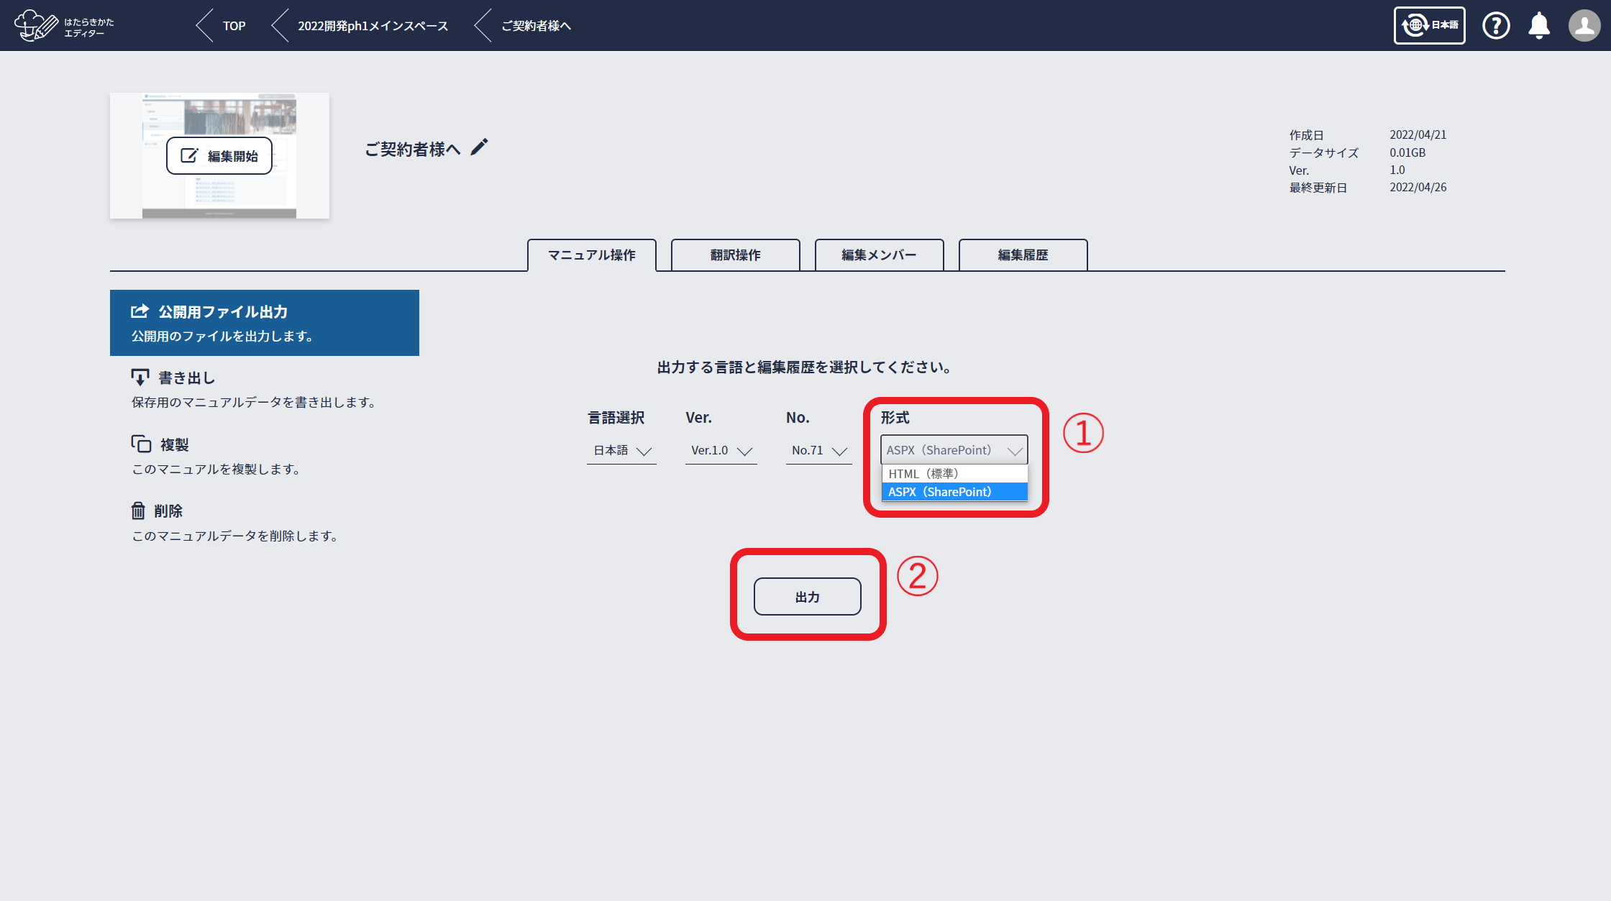Open the No.71 history dropdown
This screenshot has width=1611, height=901.
(818, 451)
